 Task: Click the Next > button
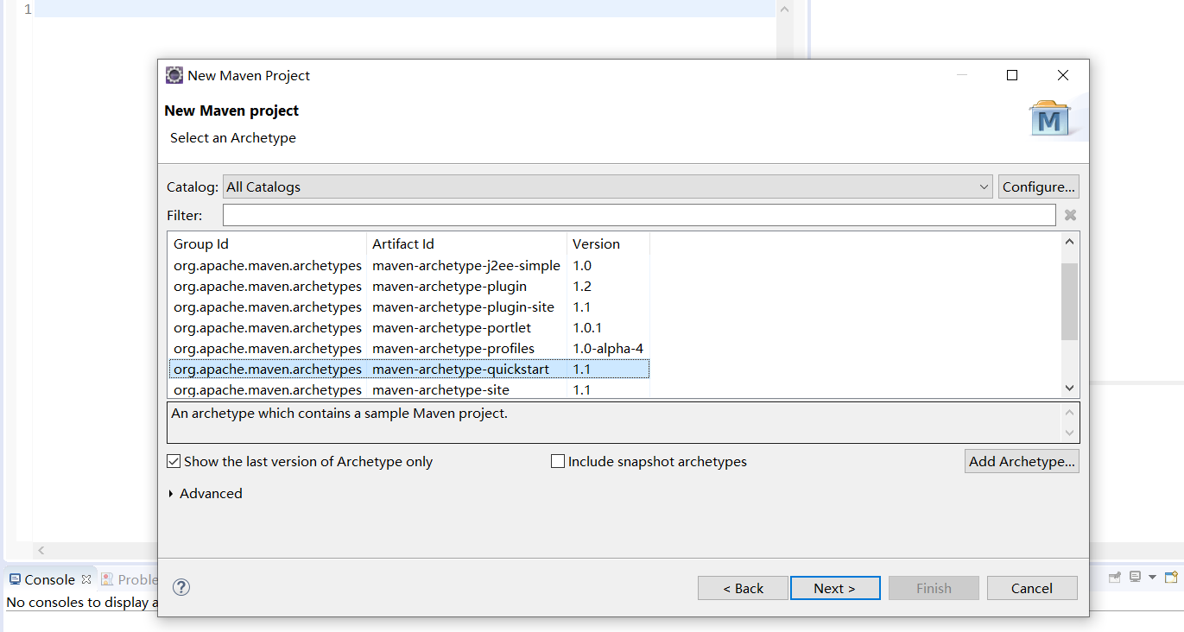835,588
